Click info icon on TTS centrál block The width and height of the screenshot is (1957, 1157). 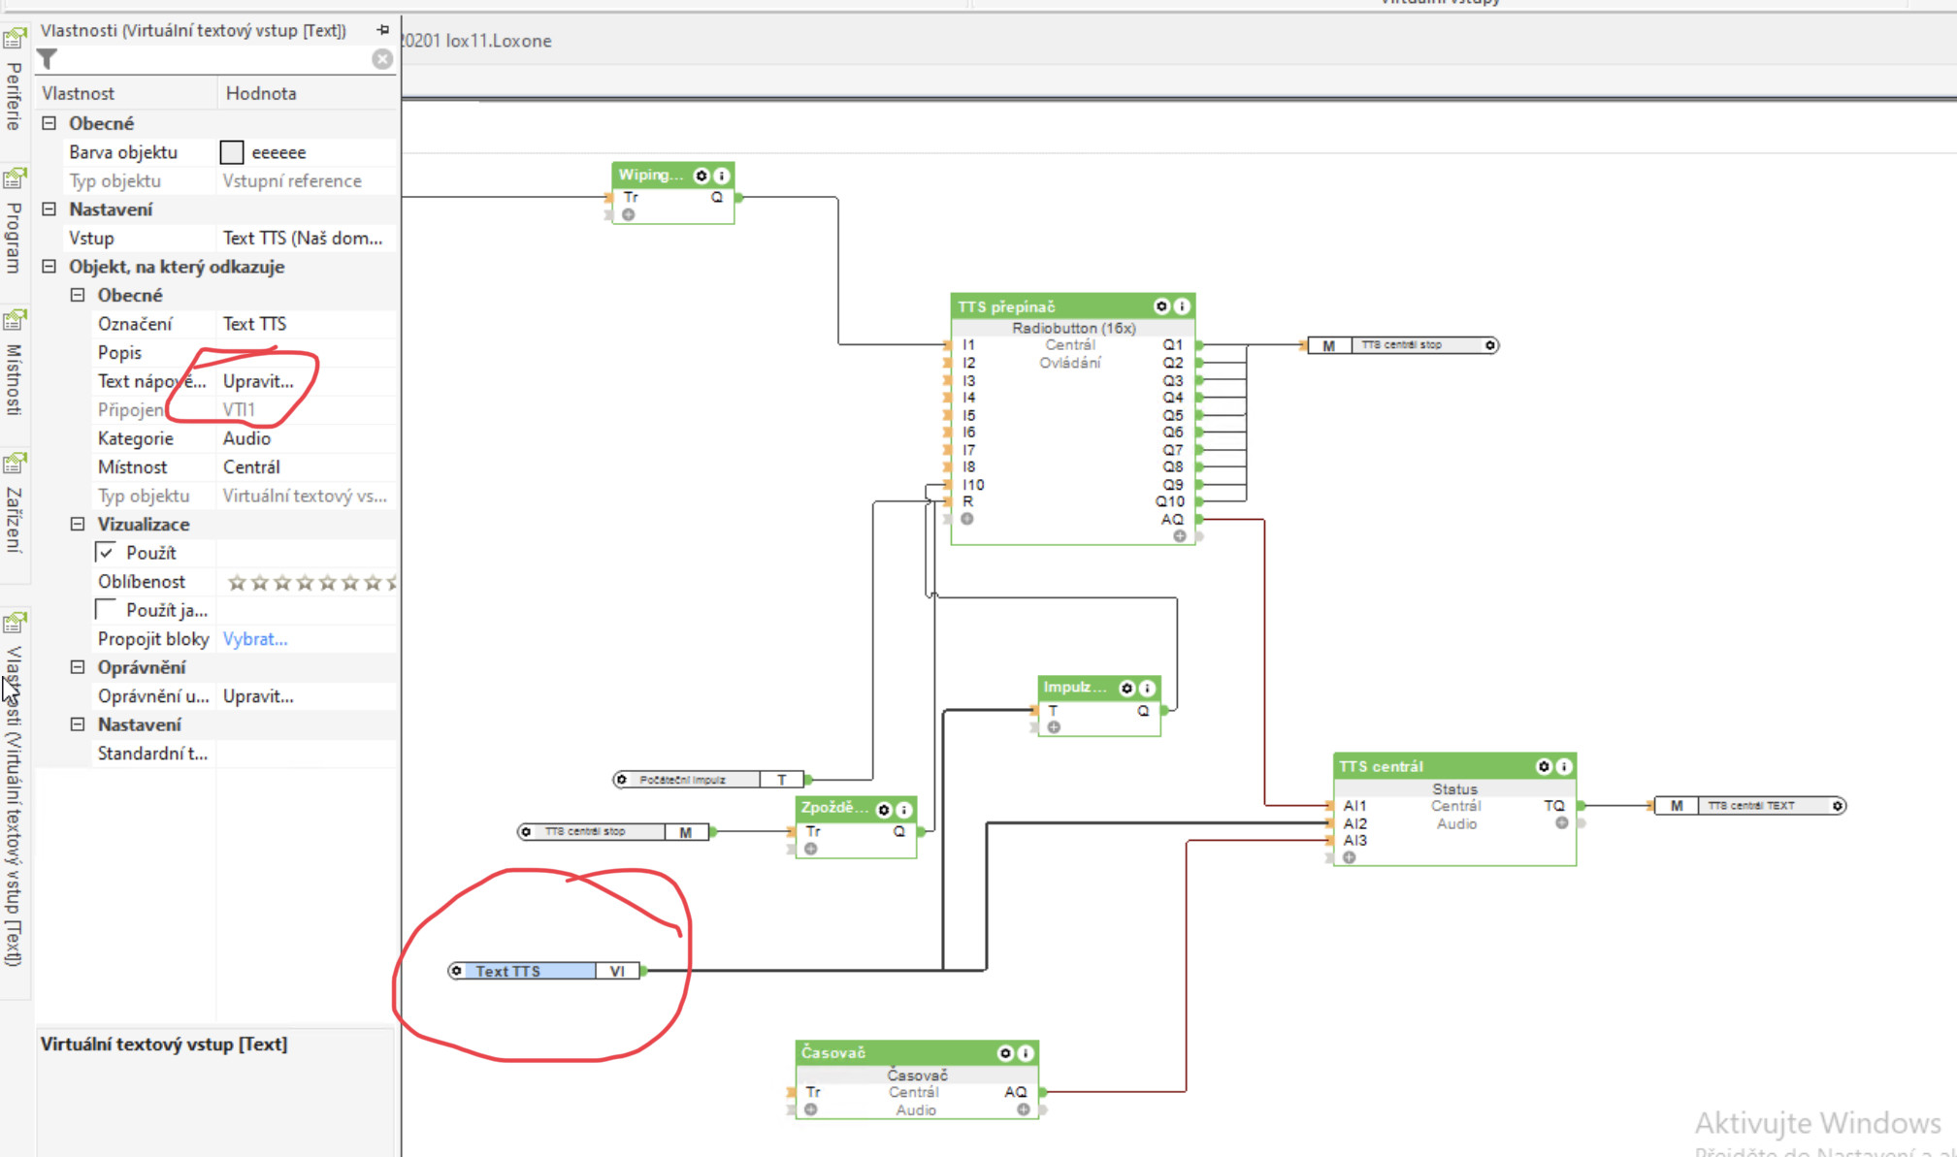[1563, 766]
